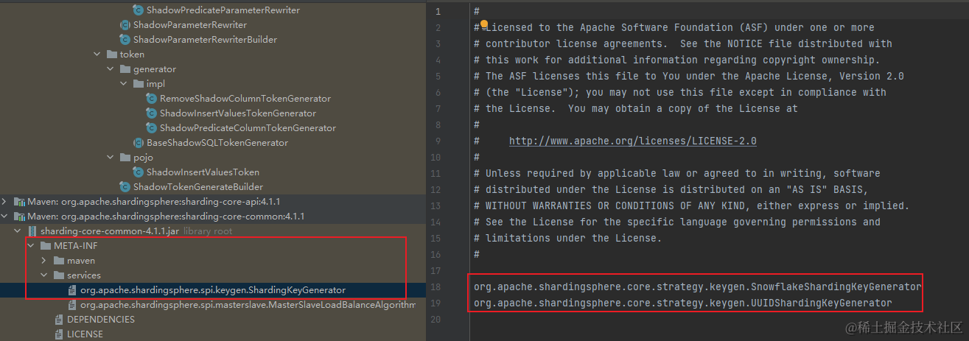Image resolution: width=969 pixels, height=341 pixels.
Task: Click the 'limitations under the License.' comment line
Action: (567, 238)
